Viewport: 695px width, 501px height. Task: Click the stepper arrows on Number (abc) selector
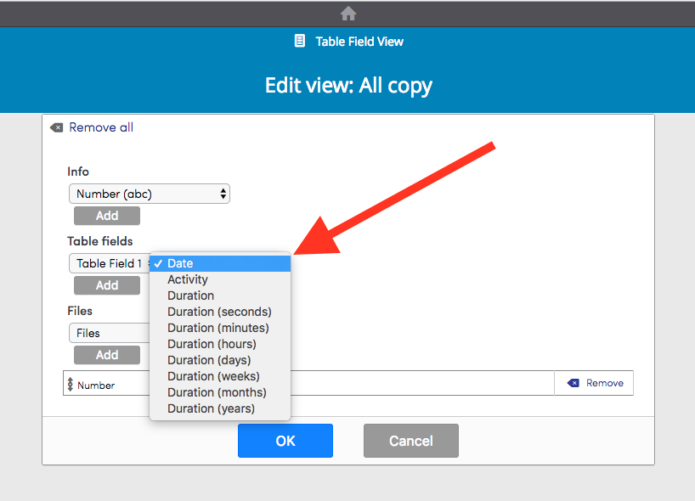222,194
